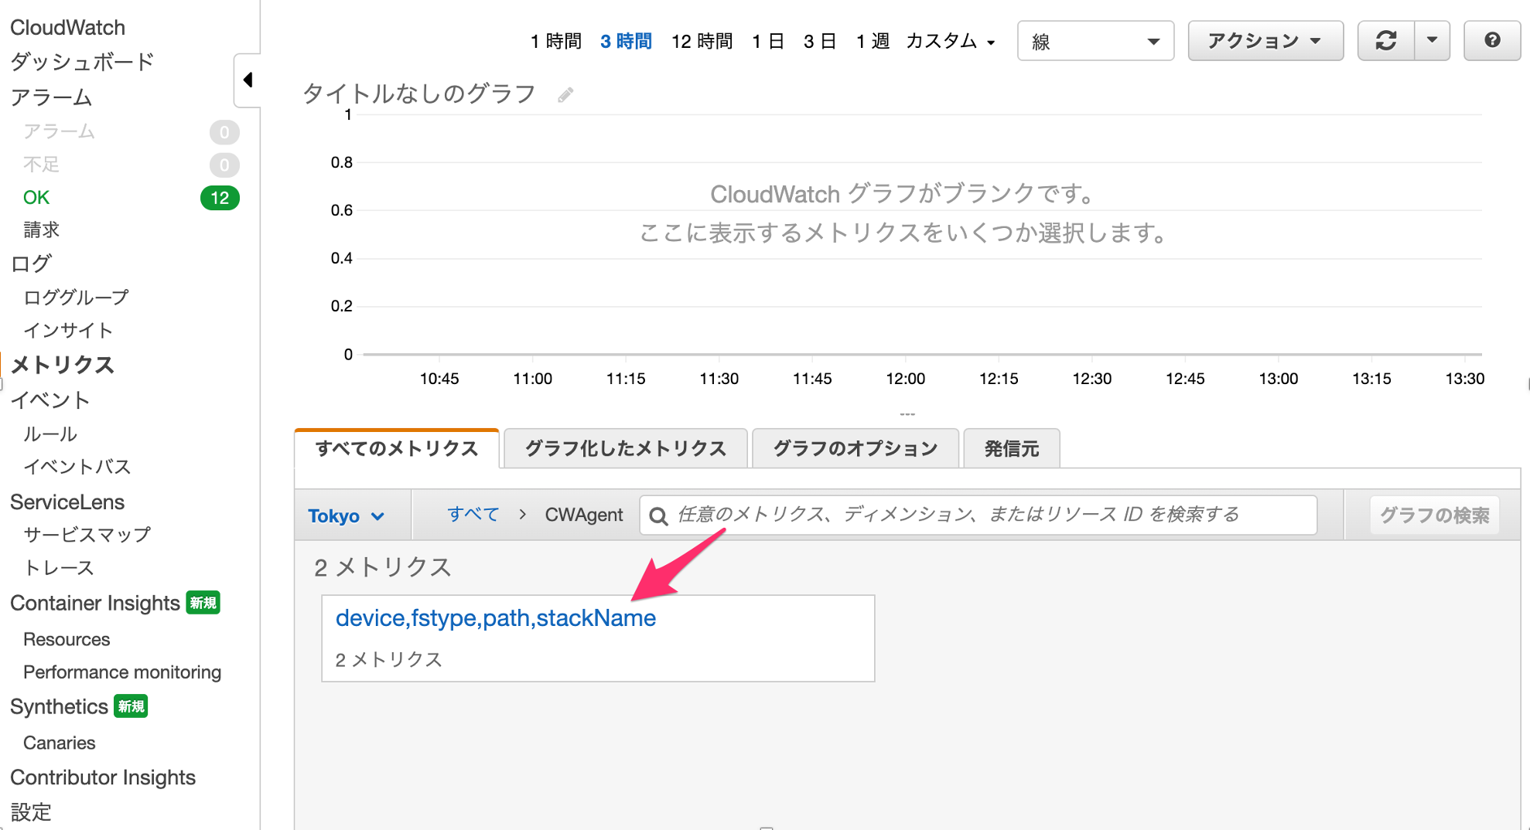Open トレース in sidebar

pyautogui.click(x=59, y=568)
